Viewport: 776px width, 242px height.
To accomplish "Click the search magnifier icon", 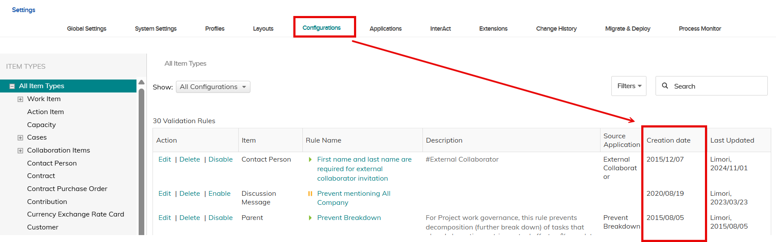I will pos(665,86).
